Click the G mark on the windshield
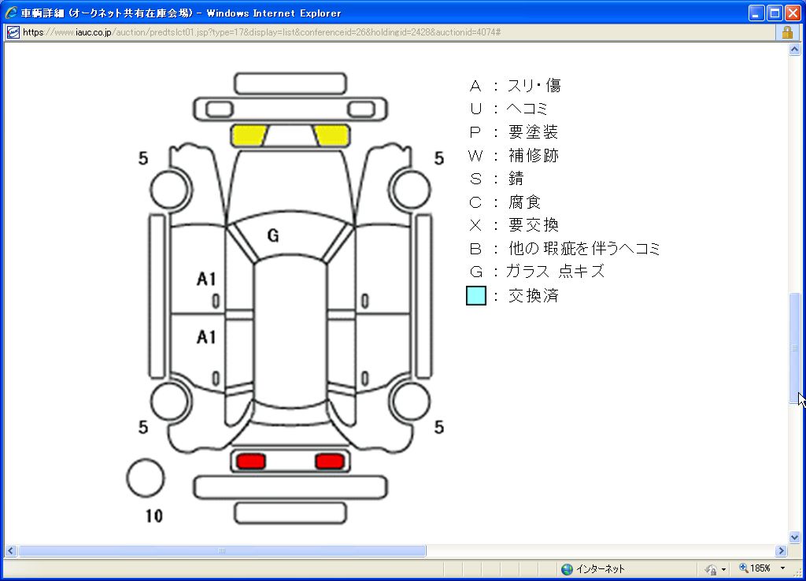Image resolution: width=806 pixels, height=581 pixels. [273, 235]
